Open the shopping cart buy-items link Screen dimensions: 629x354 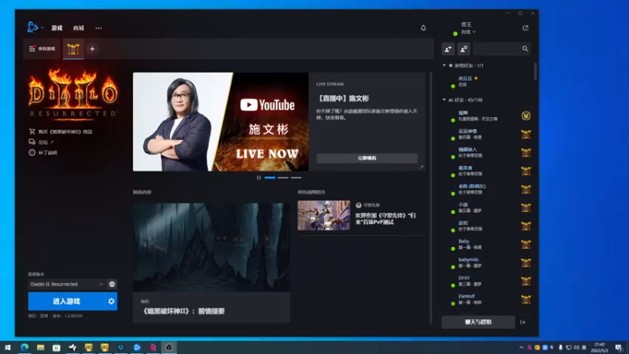61,131
